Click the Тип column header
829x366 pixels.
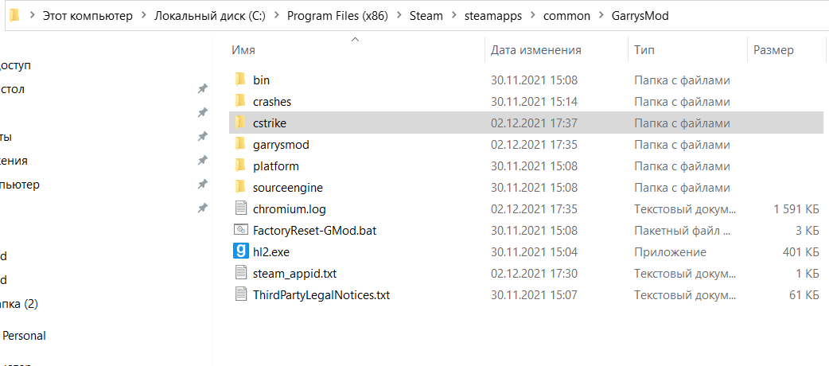point(644,50)
